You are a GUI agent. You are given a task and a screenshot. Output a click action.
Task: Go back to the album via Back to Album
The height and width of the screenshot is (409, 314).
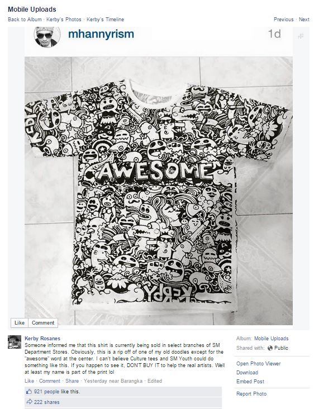pyautogui.click(x=25, y=20)
